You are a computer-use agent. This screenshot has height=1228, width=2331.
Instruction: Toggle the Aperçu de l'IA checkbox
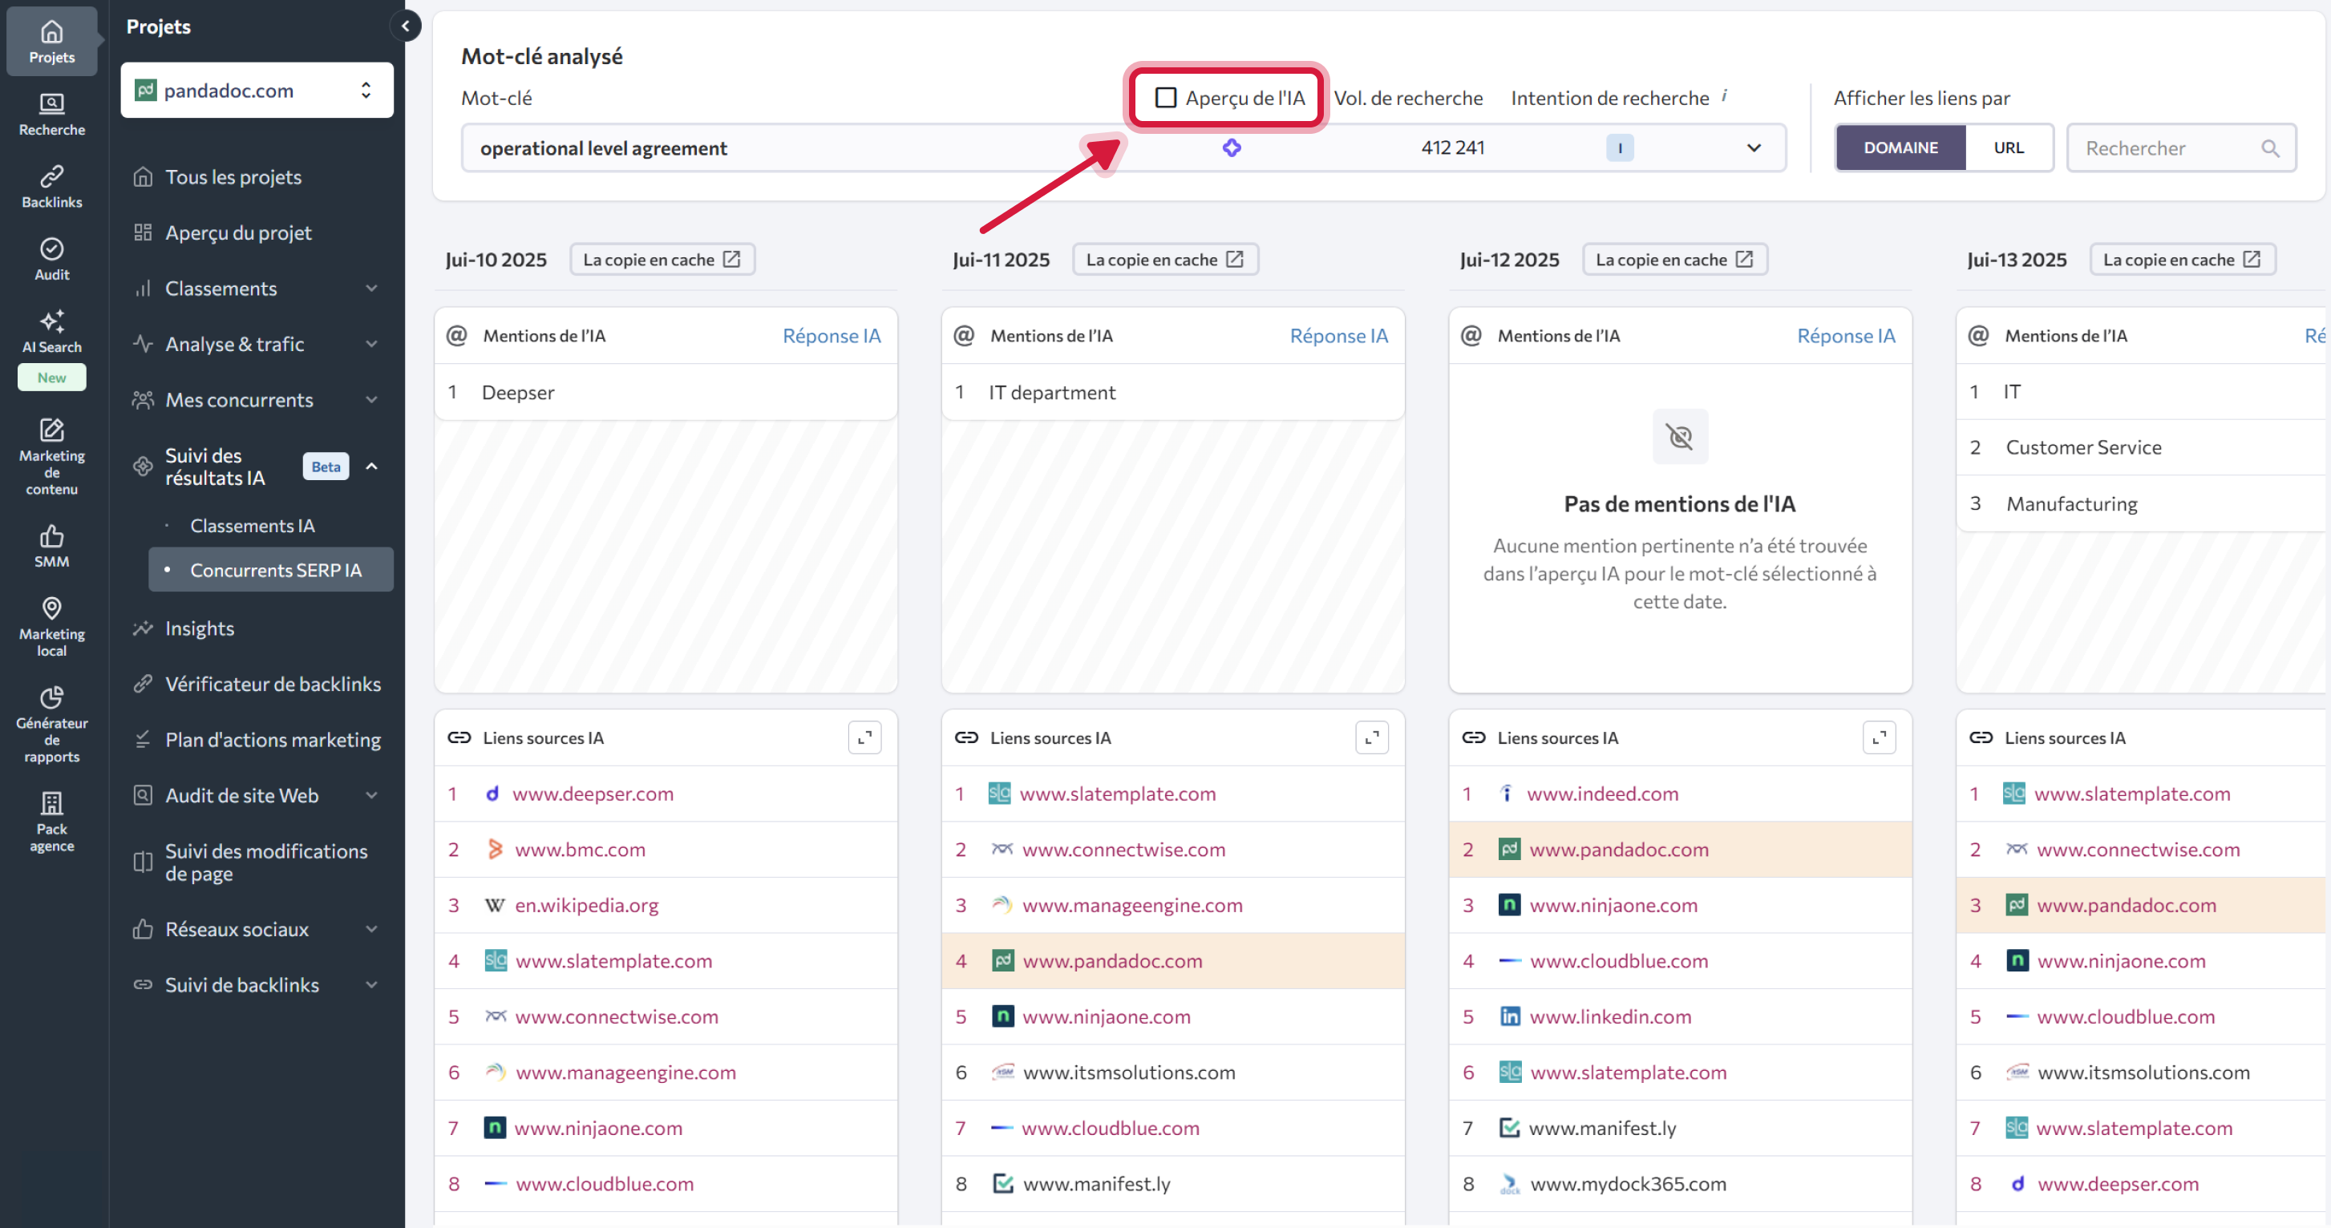click(x=1166, y=98)
